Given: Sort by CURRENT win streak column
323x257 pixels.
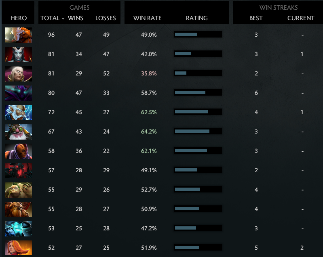Looking at the screenshot, I should [301, 18].
